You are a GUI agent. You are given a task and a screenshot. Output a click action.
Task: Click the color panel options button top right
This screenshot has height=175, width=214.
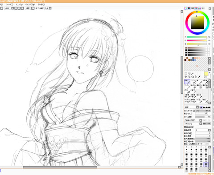[x=210, y=8]
